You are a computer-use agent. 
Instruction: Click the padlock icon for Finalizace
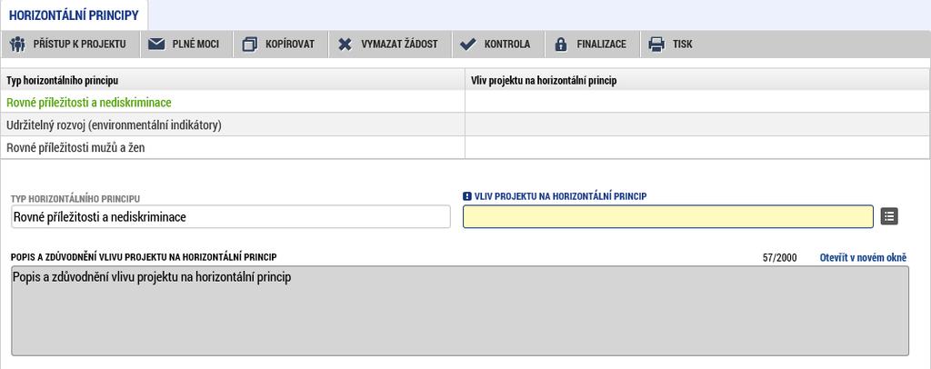click(561, 45)
